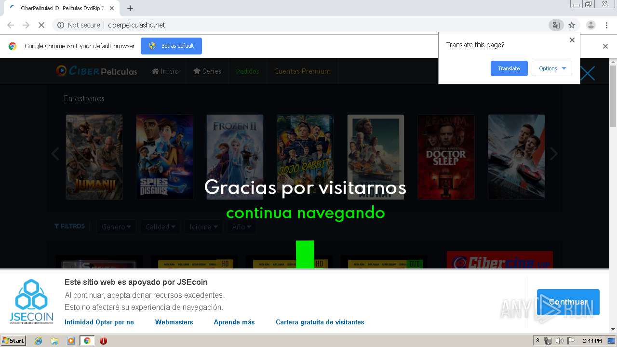Open the Webmasters link
The image size is (617, 347).
click(174, 322)
